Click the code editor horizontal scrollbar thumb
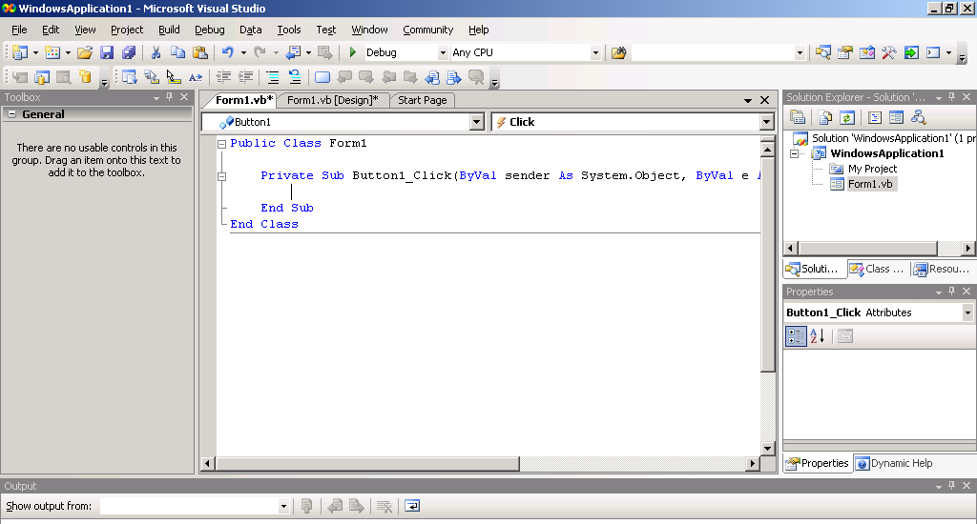The height and width of the screenshot is (524, 977). click(x=367, y=464)
